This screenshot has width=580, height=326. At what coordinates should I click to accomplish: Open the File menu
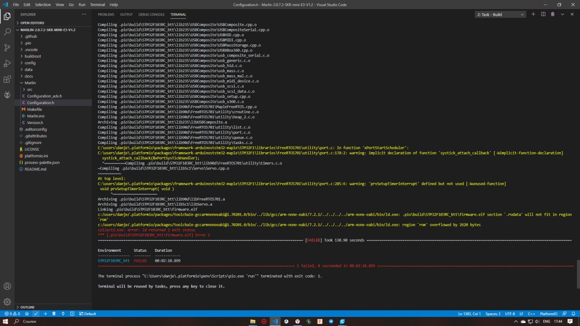tap(16, 5)
